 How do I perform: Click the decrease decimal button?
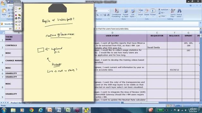108,15
